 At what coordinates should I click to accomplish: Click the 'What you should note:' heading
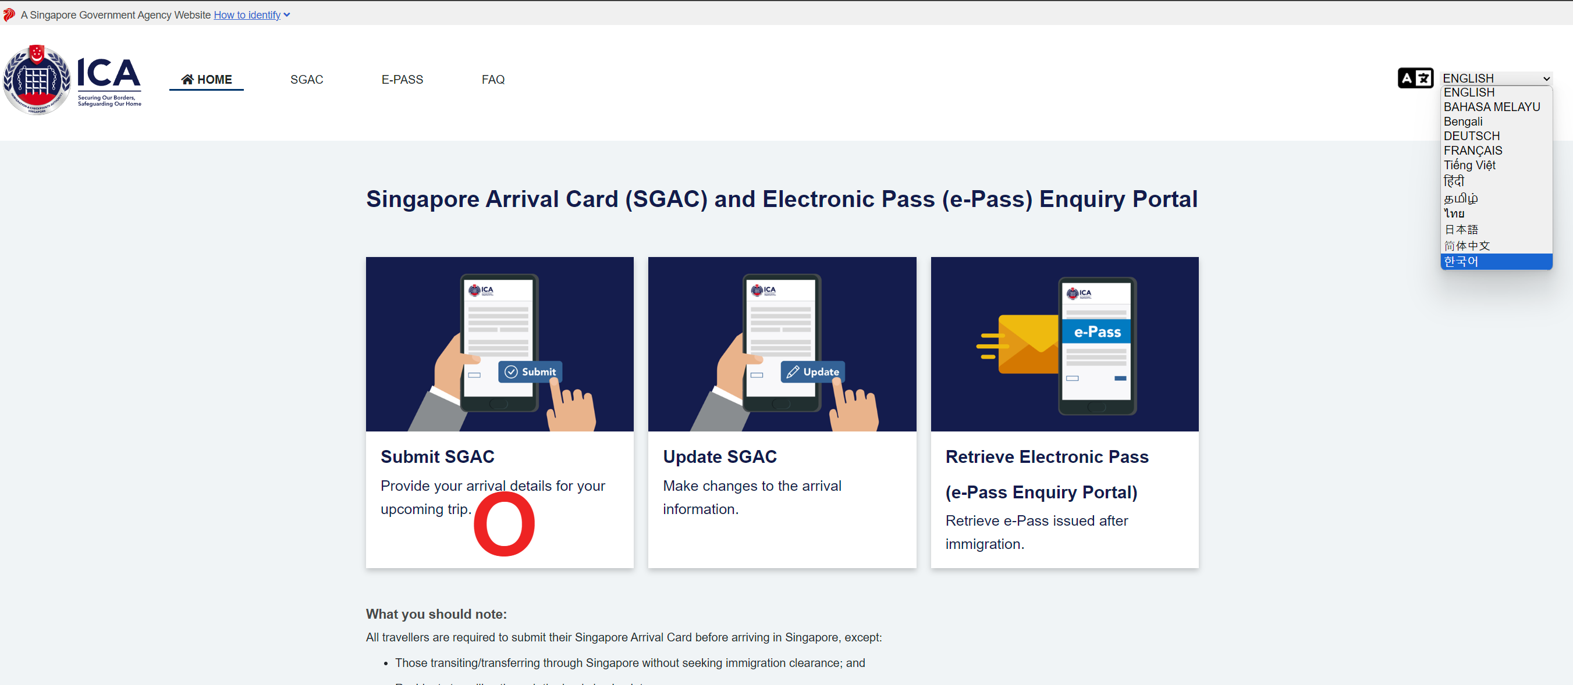pos(436,613)
